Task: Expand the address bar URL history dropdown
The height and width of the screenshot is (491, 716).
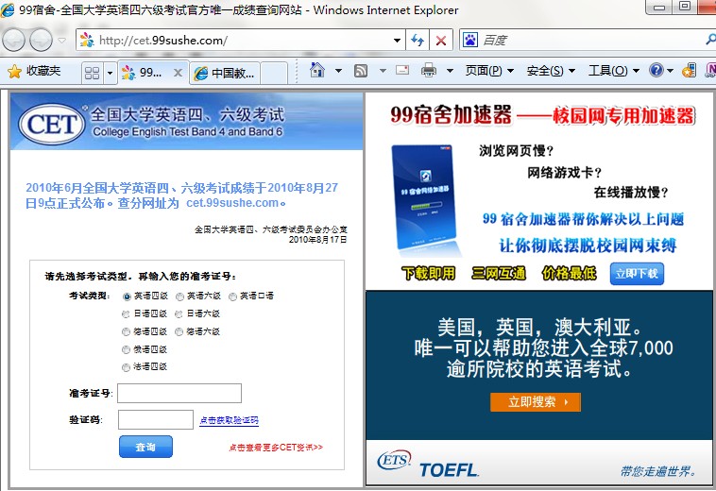Action: coord(398,41)
